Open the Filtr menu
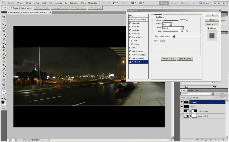The width and height of the screenshot is (229, 142). tap(51, 3)
